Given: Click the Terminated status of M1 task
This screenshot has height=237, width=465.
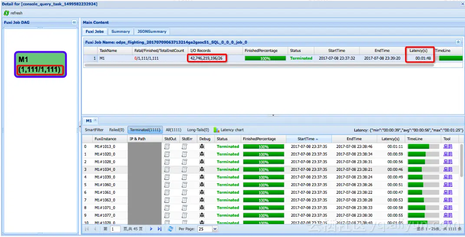Looking at the screenshot, I should click(301, 58).
